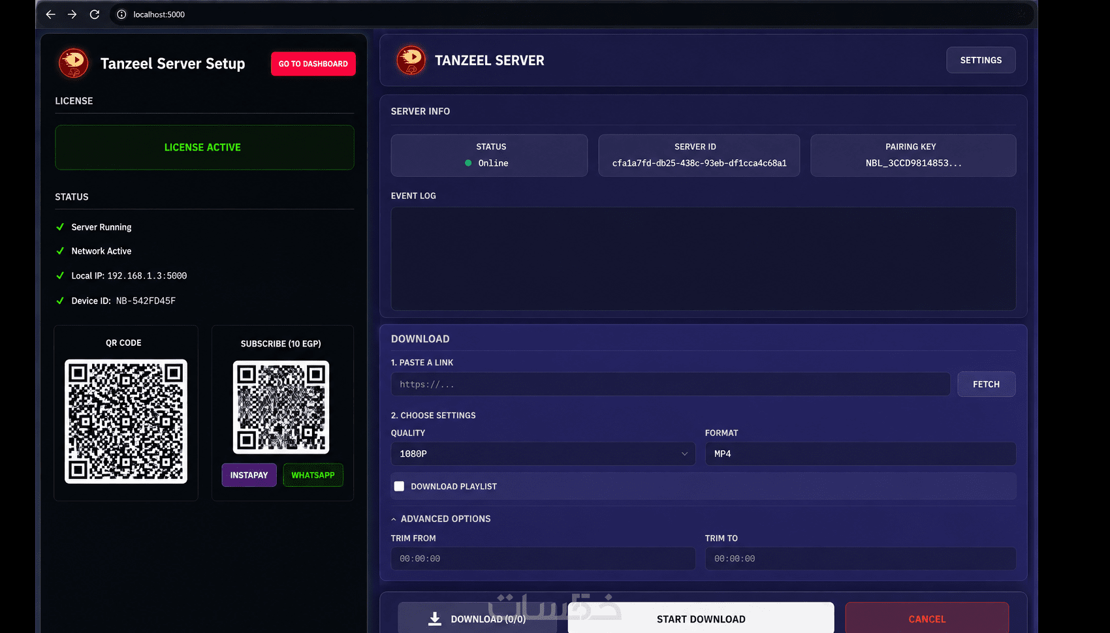This screenshot has height=633, width=1110.
Task: Click the Pairing Key NBL_3CCD9814853... value
Action: (x=913, y=163)
